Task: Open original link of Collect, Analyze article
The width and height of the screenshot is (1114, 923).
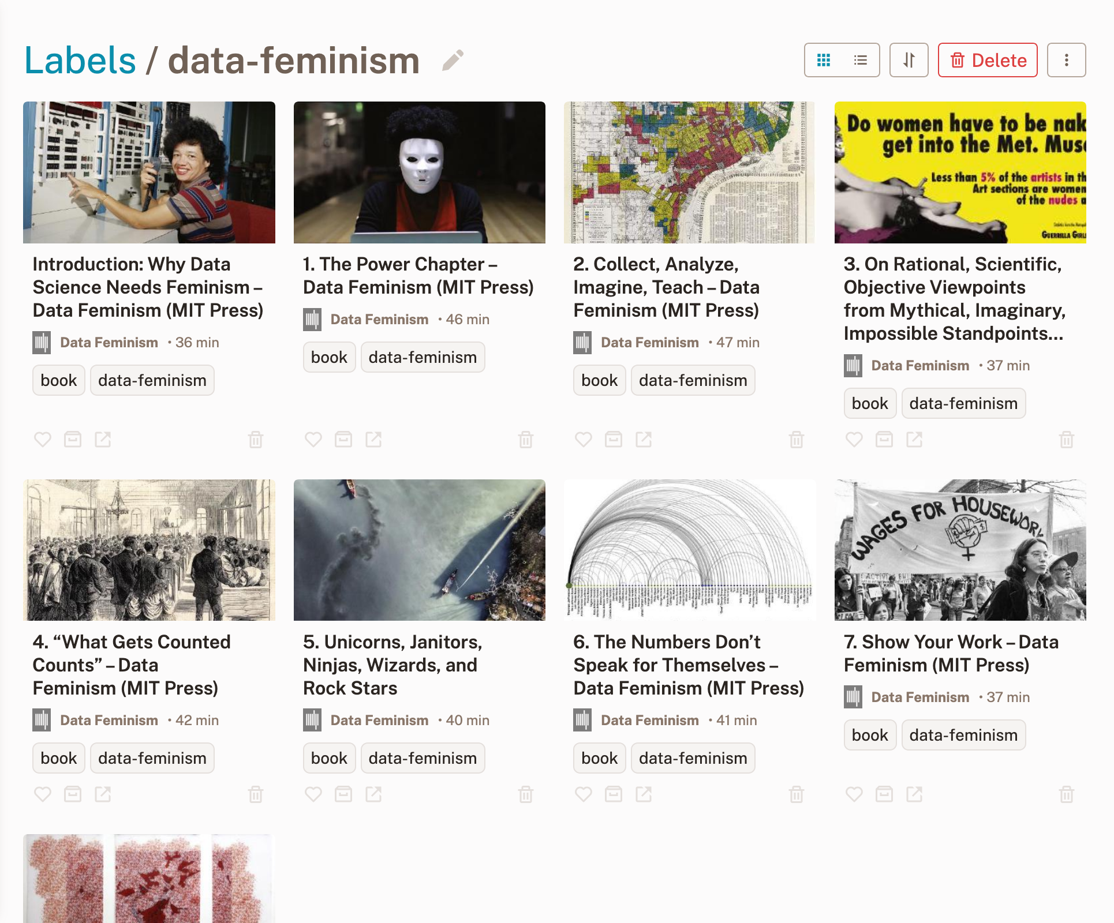Action: click(x=644, y=440)
